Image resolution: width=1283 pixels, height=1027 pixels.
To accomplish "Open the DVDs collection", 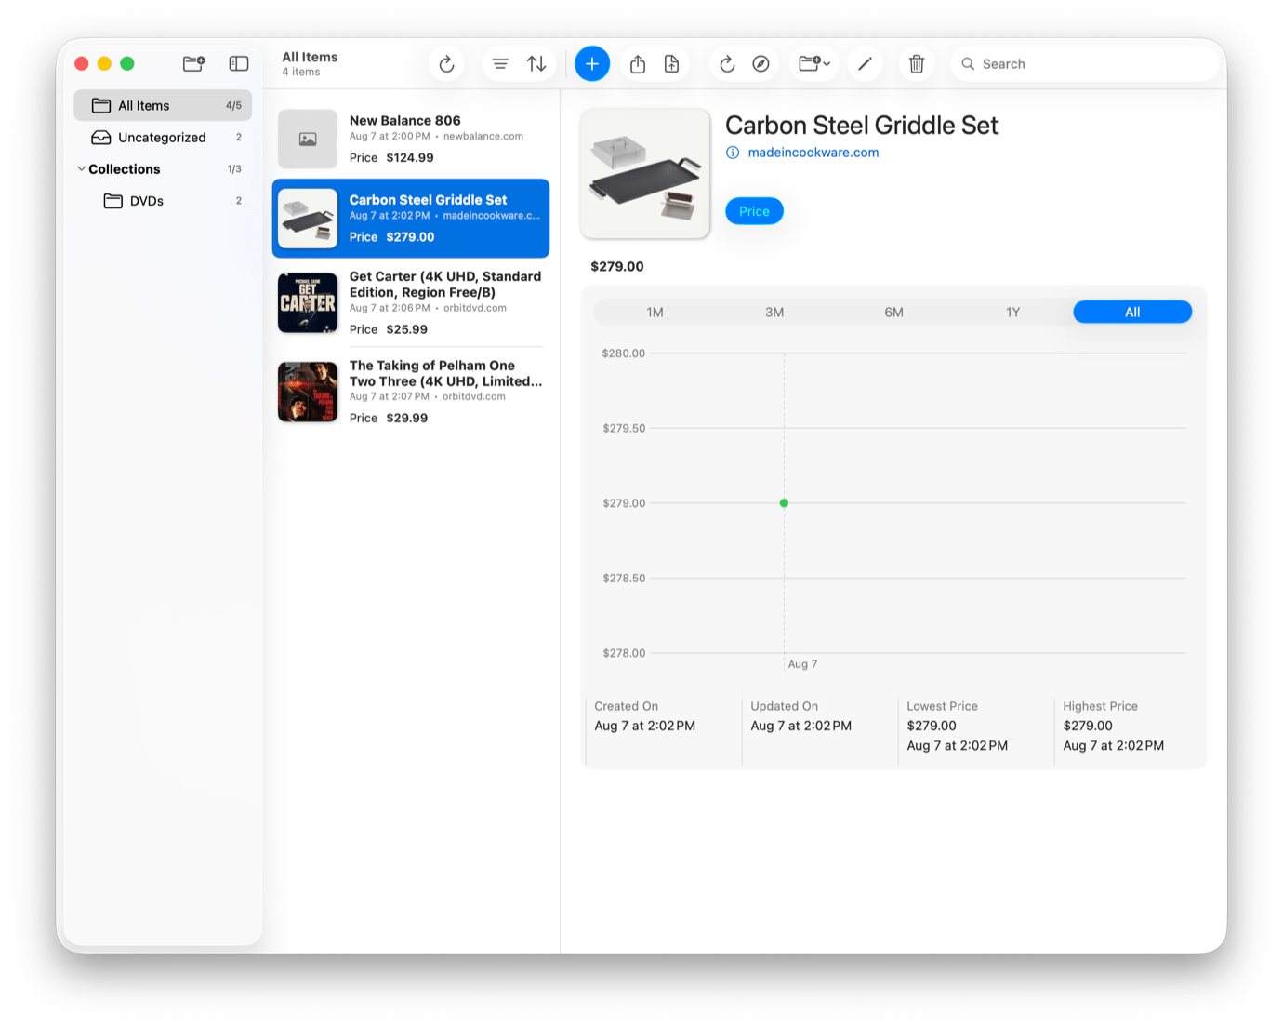I will 163,201.
